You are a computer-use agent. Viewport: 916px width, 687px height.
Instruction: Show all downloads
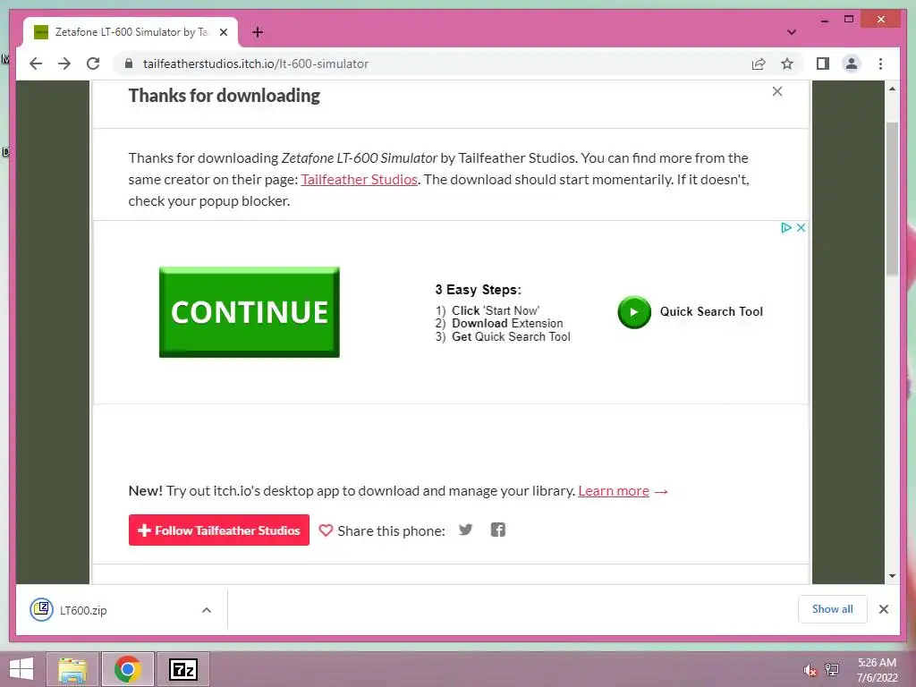click(833, 609)
